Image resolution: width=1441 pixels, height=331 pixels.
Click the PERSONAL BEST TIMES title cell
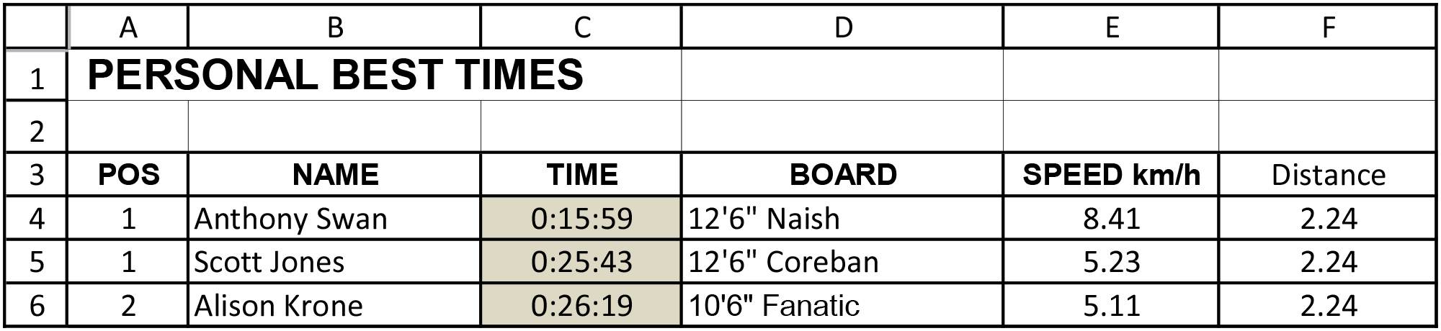(x=335, y=75)
